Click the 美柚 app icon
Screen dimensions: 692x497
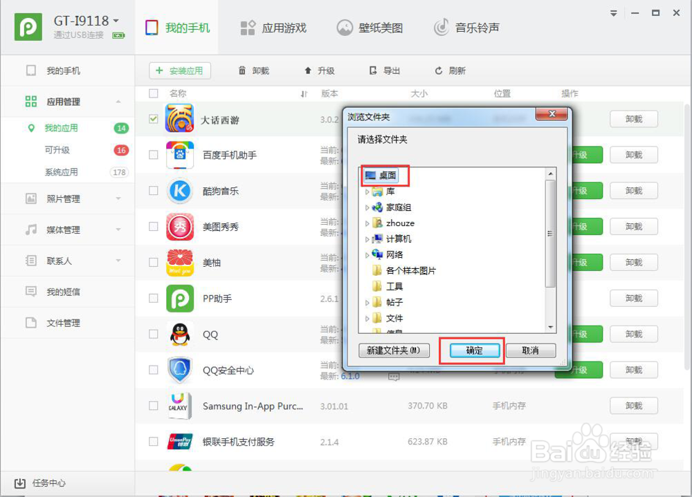(x=180, y=263)
